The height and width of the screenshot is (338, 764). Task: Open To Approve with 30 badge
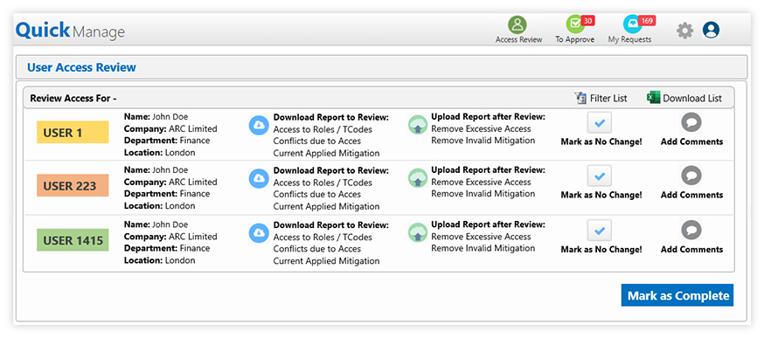click(x=575, y=24)
